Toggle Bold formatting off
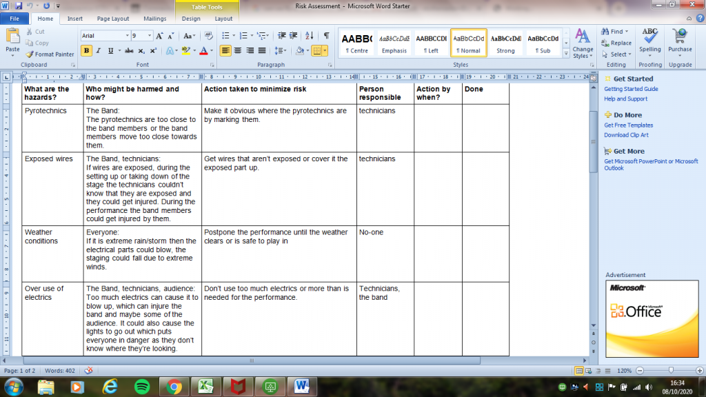706x397 pixels. coord(86,51)
